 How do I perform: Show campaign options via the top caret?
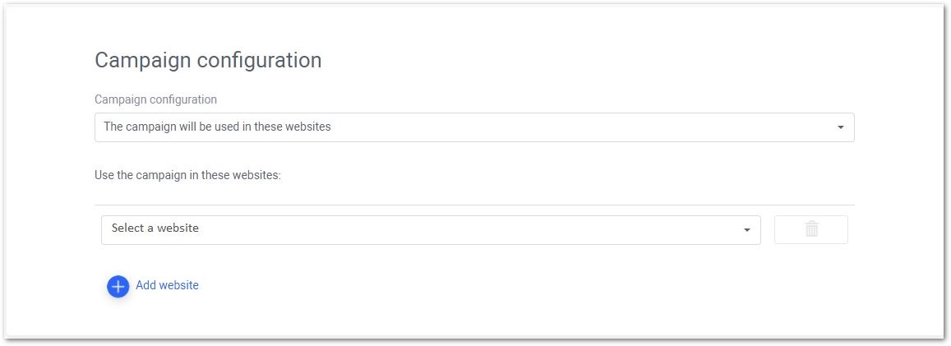pyautogui.click(x=841, y=127)
